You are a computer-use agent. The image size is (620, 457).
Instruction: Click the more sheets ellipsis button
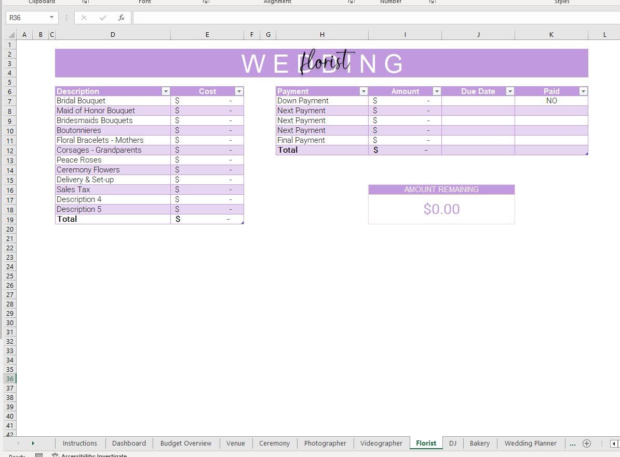point(573,443)
